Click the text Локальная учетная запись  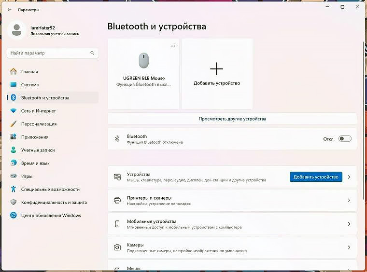pos(55,34)
